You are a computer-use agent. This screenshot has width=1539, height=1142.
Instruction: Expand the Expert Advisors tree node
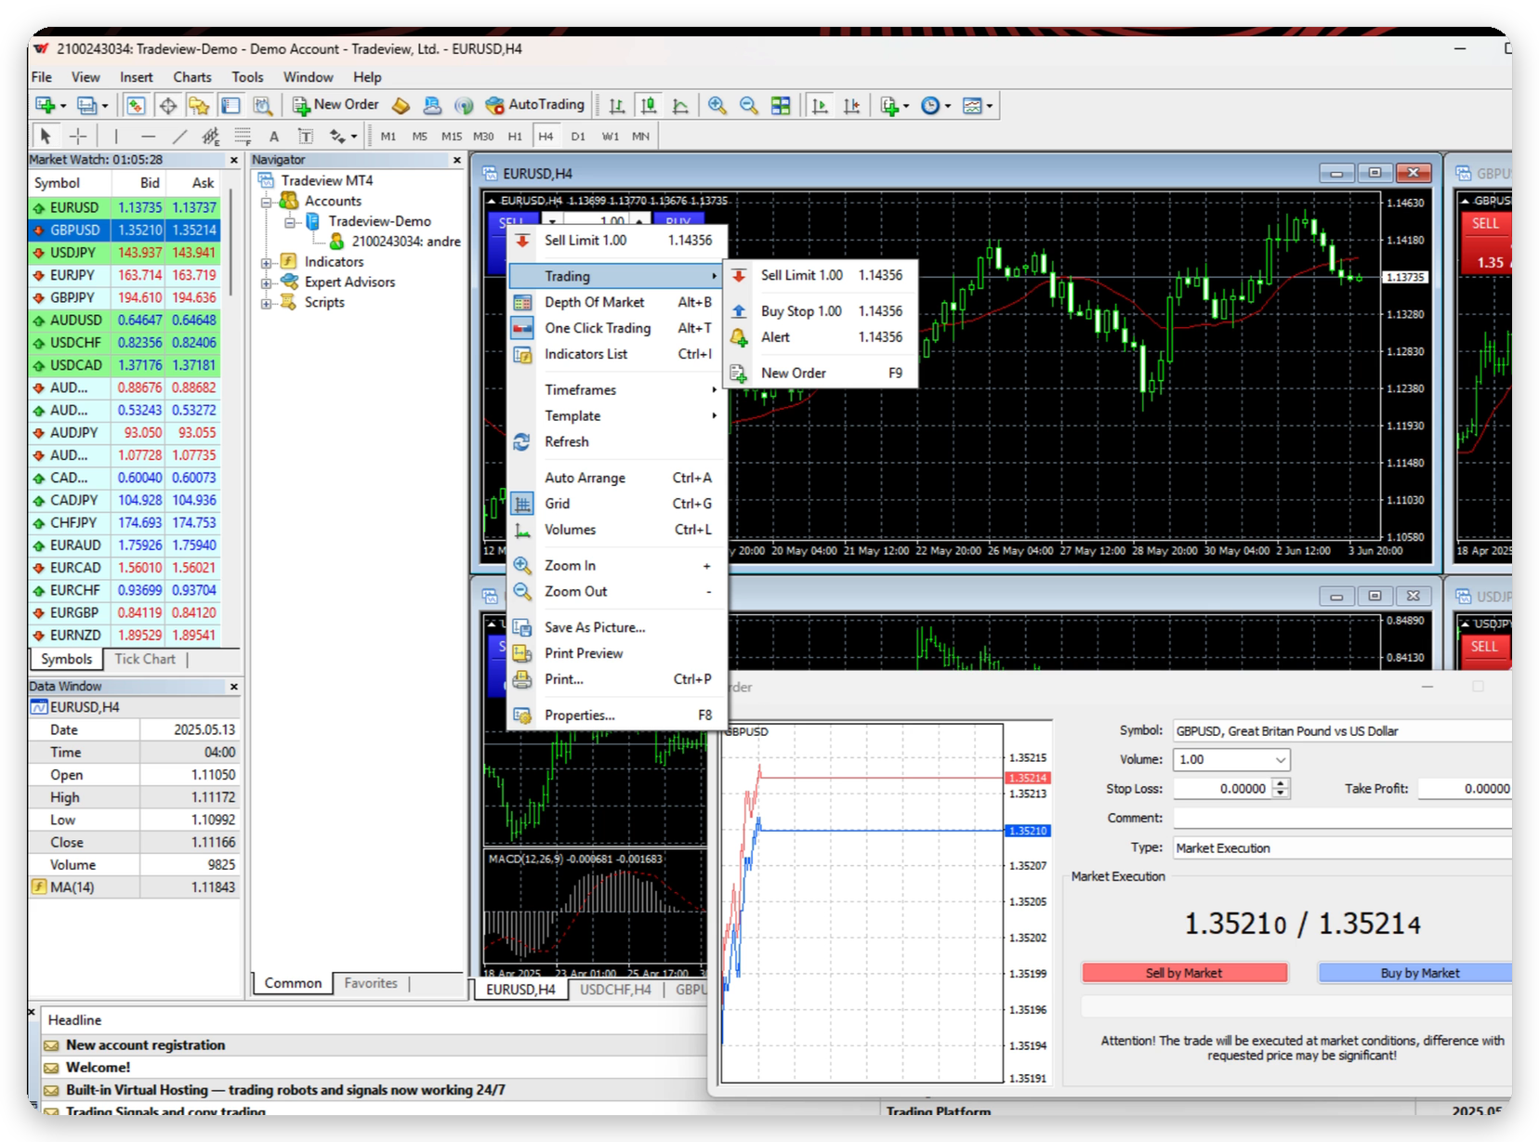click(266, 282)
